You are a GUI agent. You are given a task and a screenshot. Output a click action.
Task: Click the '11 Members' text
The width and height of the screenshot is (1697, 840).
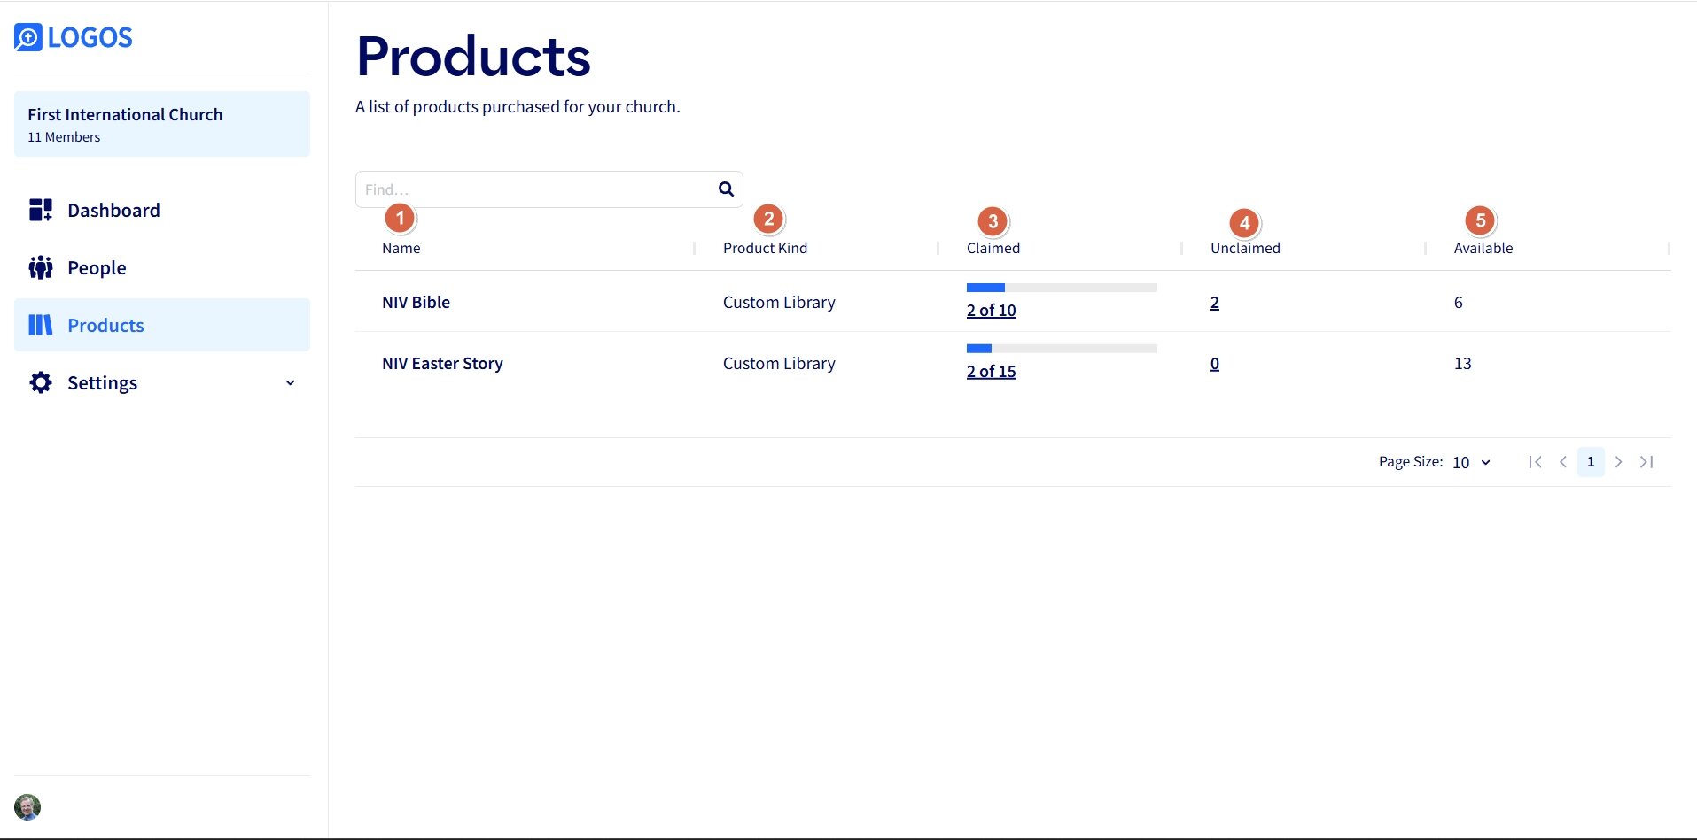pyautogui.click(x=64, y=137)
